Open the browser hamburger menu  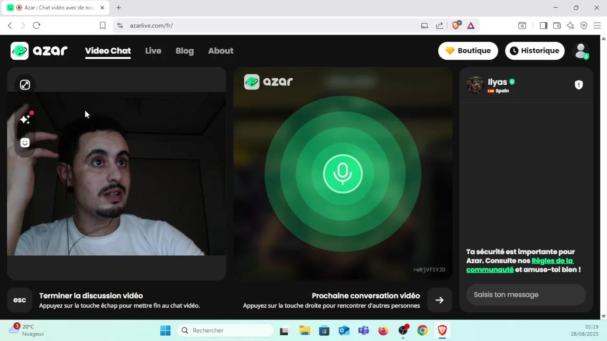597,26
